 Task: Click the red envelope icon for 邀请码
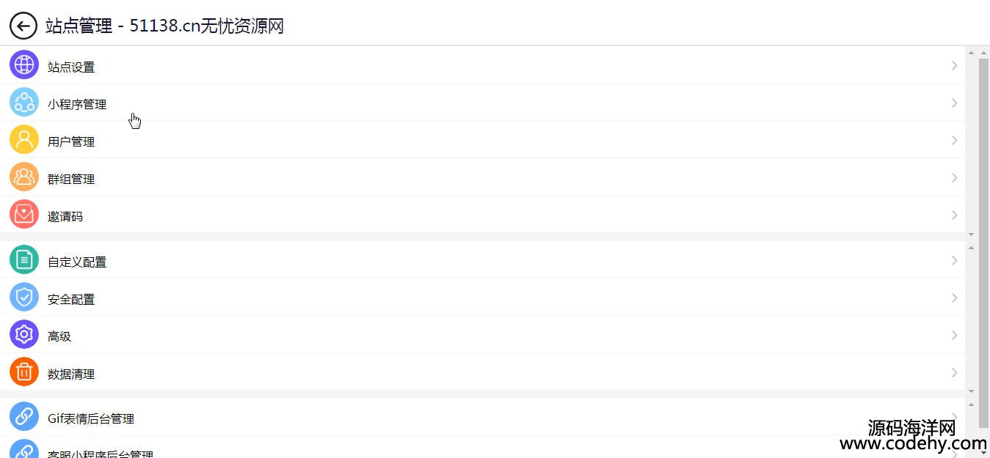tap(24, 214)
